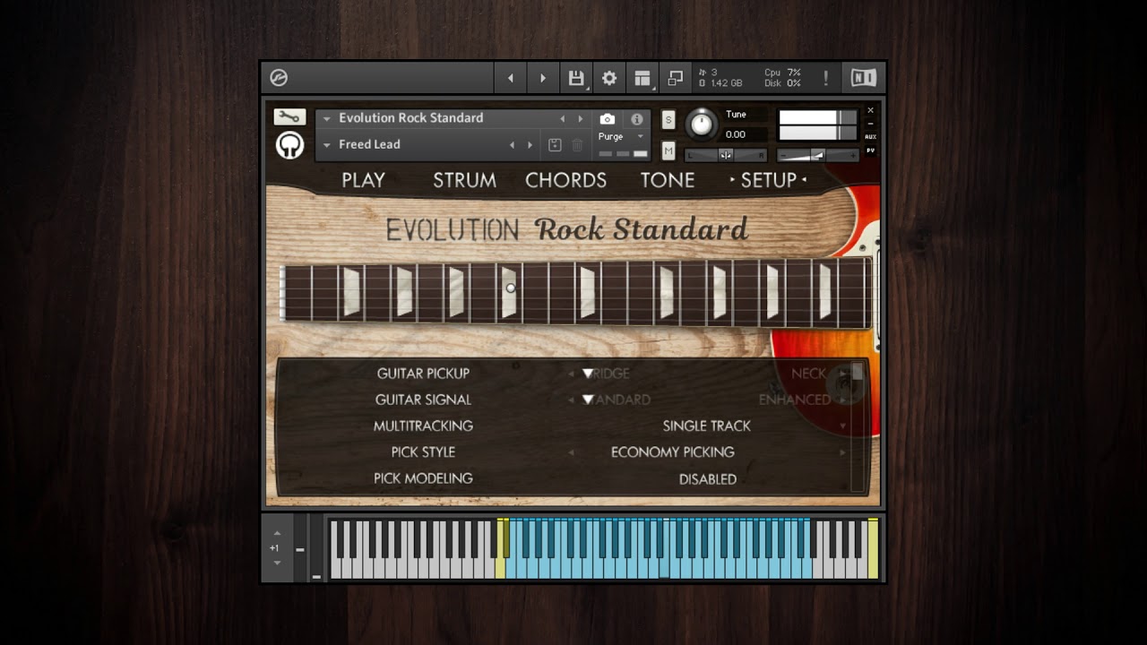The image size is (1147, 645).
Task: Open the workspace layout panel menu
Action: click(x=642, y=78)
